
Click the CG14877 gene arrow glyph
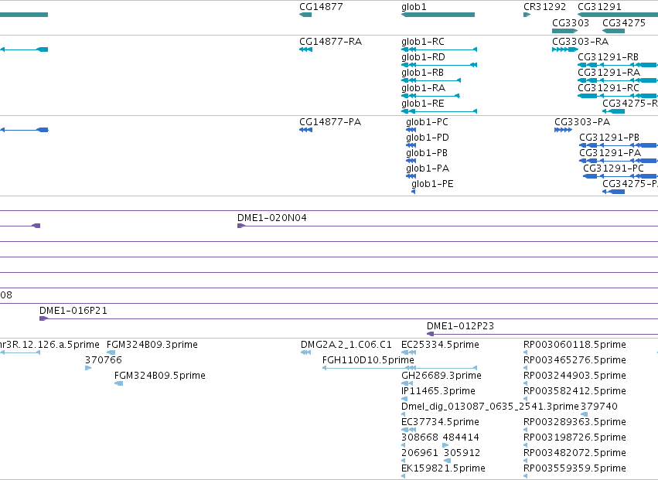(305, 15)
